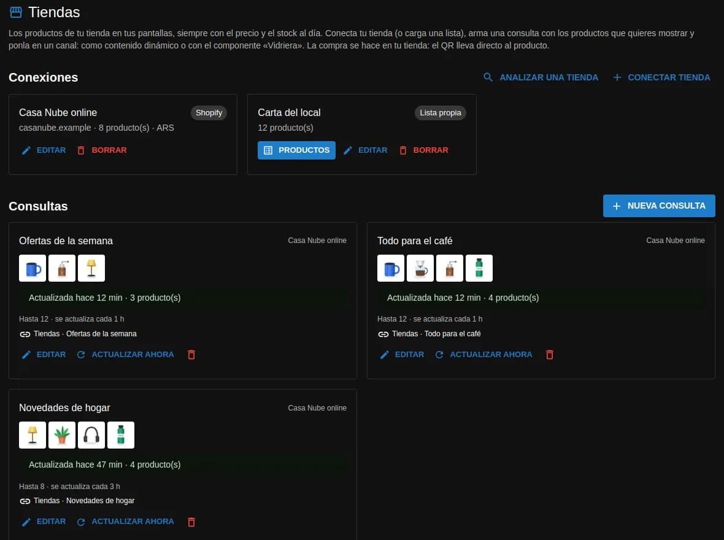This screenshot has height=540, width=724.
Task: Select green bottle thumbnail in Novedades de hogar
Action: tap(121, 434)
